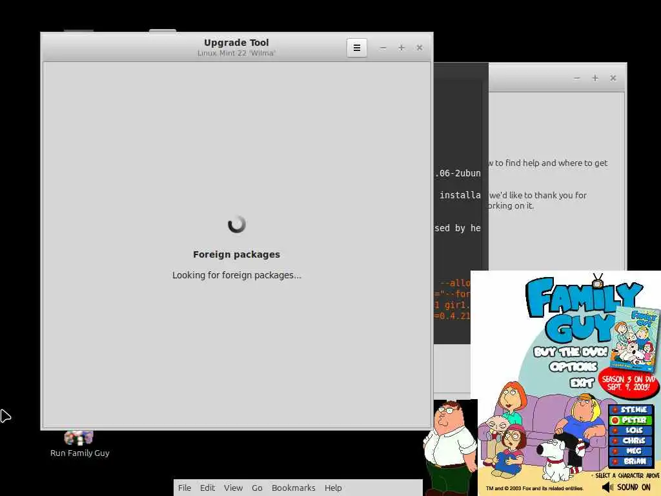Click 'we'd like to thank you for' text

[x=538, y=195]
